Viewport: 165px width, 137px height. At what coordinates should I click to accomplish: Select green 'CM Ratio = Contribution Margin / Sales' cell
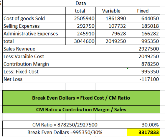[x=81, y=110]
